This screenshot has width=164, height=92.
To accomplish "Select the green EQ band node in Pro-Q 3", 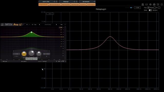I will [32, 32].
